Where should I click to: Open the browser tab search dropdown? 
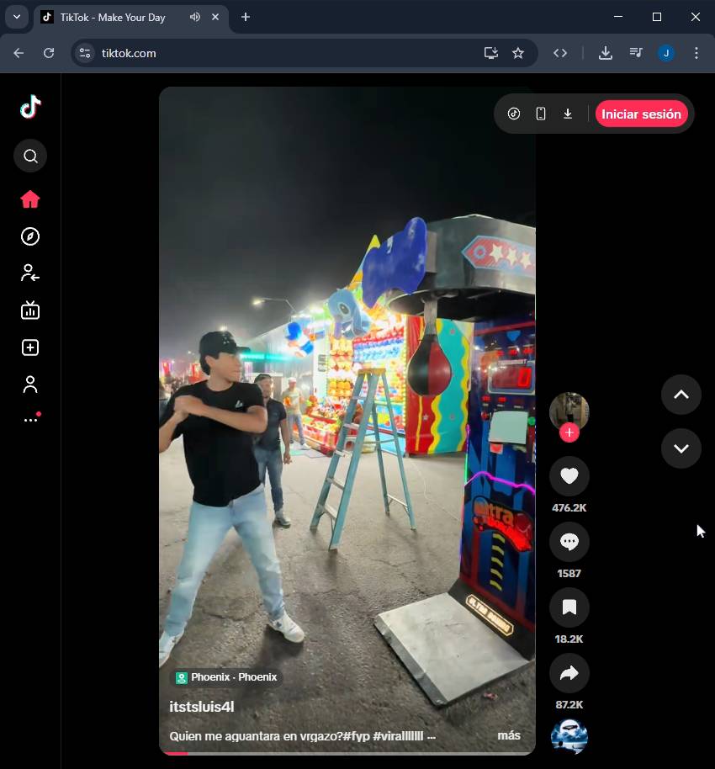point(16,17)
